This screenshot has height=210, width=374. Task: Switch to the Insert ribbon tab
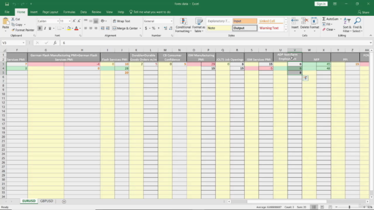[34, 12]
